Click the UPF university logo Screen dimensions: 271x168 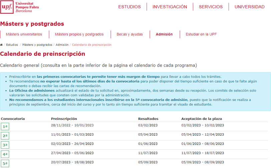click(21, 7)
